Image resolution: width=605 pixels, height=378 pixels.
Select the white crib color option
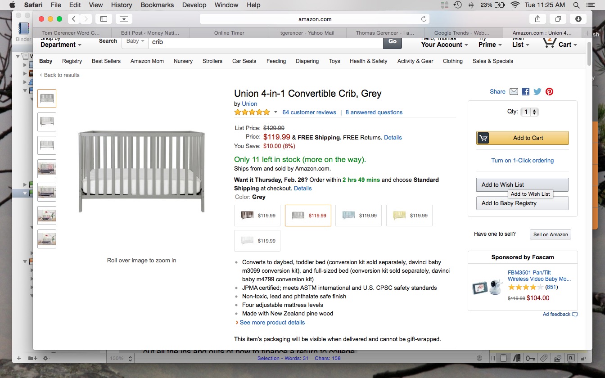(257, 241)
